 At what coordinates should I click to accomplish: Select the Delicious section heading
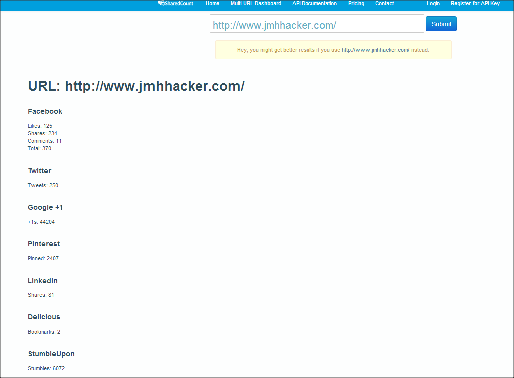44,317
